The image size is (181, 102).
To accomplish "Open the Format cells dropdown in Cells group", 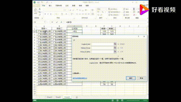I will tap(127, 15).
